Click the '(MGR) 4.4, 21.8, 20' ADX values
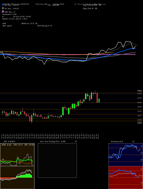 (x=29, y=23)
